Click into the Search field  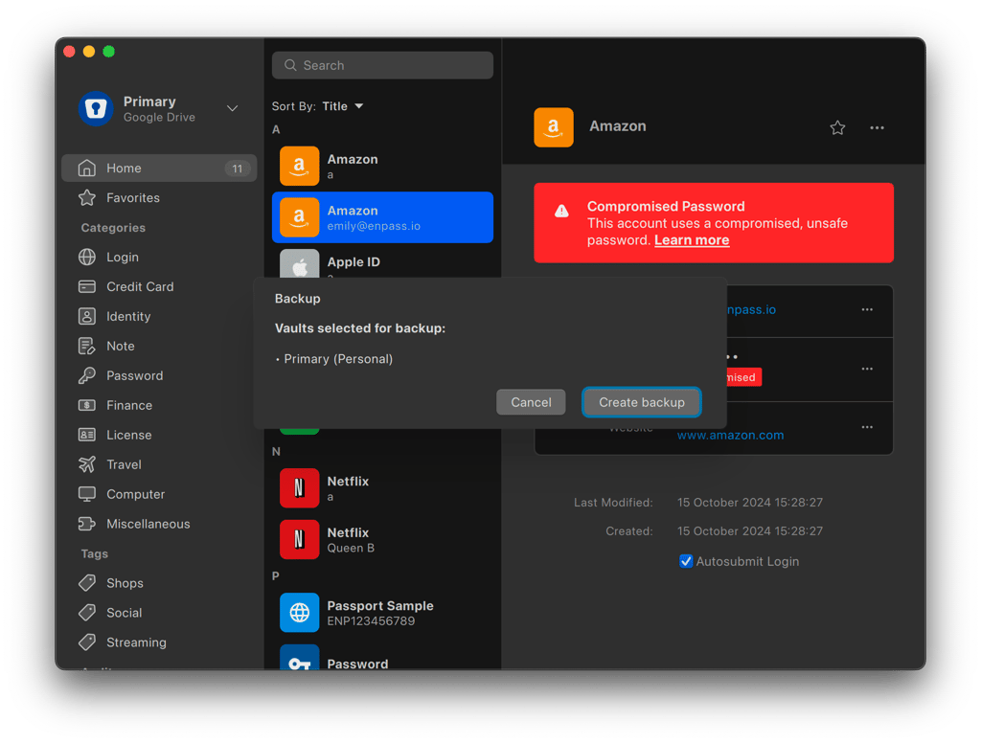[x=382, y=65]
